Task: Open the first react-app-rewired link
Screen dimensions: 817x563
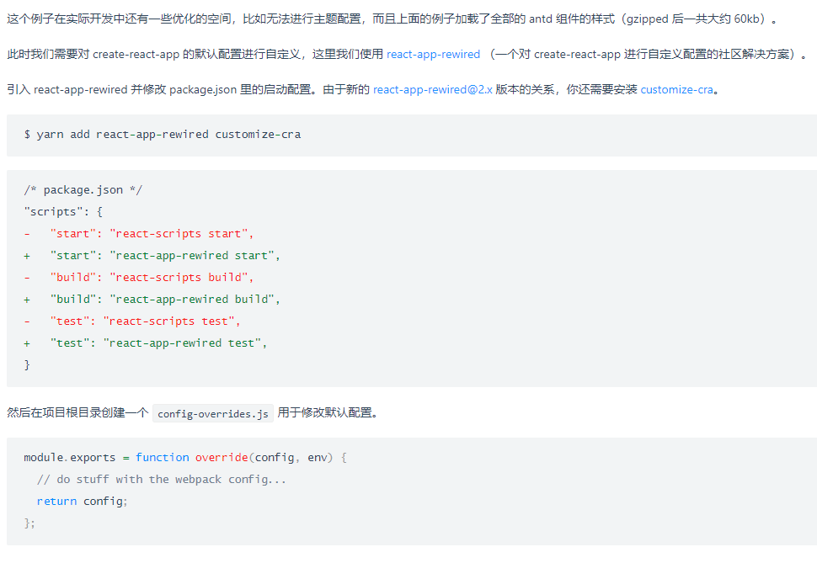Action: 433,55
